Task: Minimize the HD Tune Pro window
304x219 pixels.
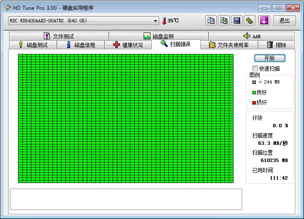Action: click(264, 8)
